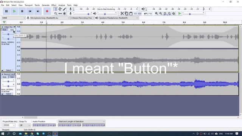Adjust the recording volume slider
The image size is (242, 136).
[x=83, y=14]
